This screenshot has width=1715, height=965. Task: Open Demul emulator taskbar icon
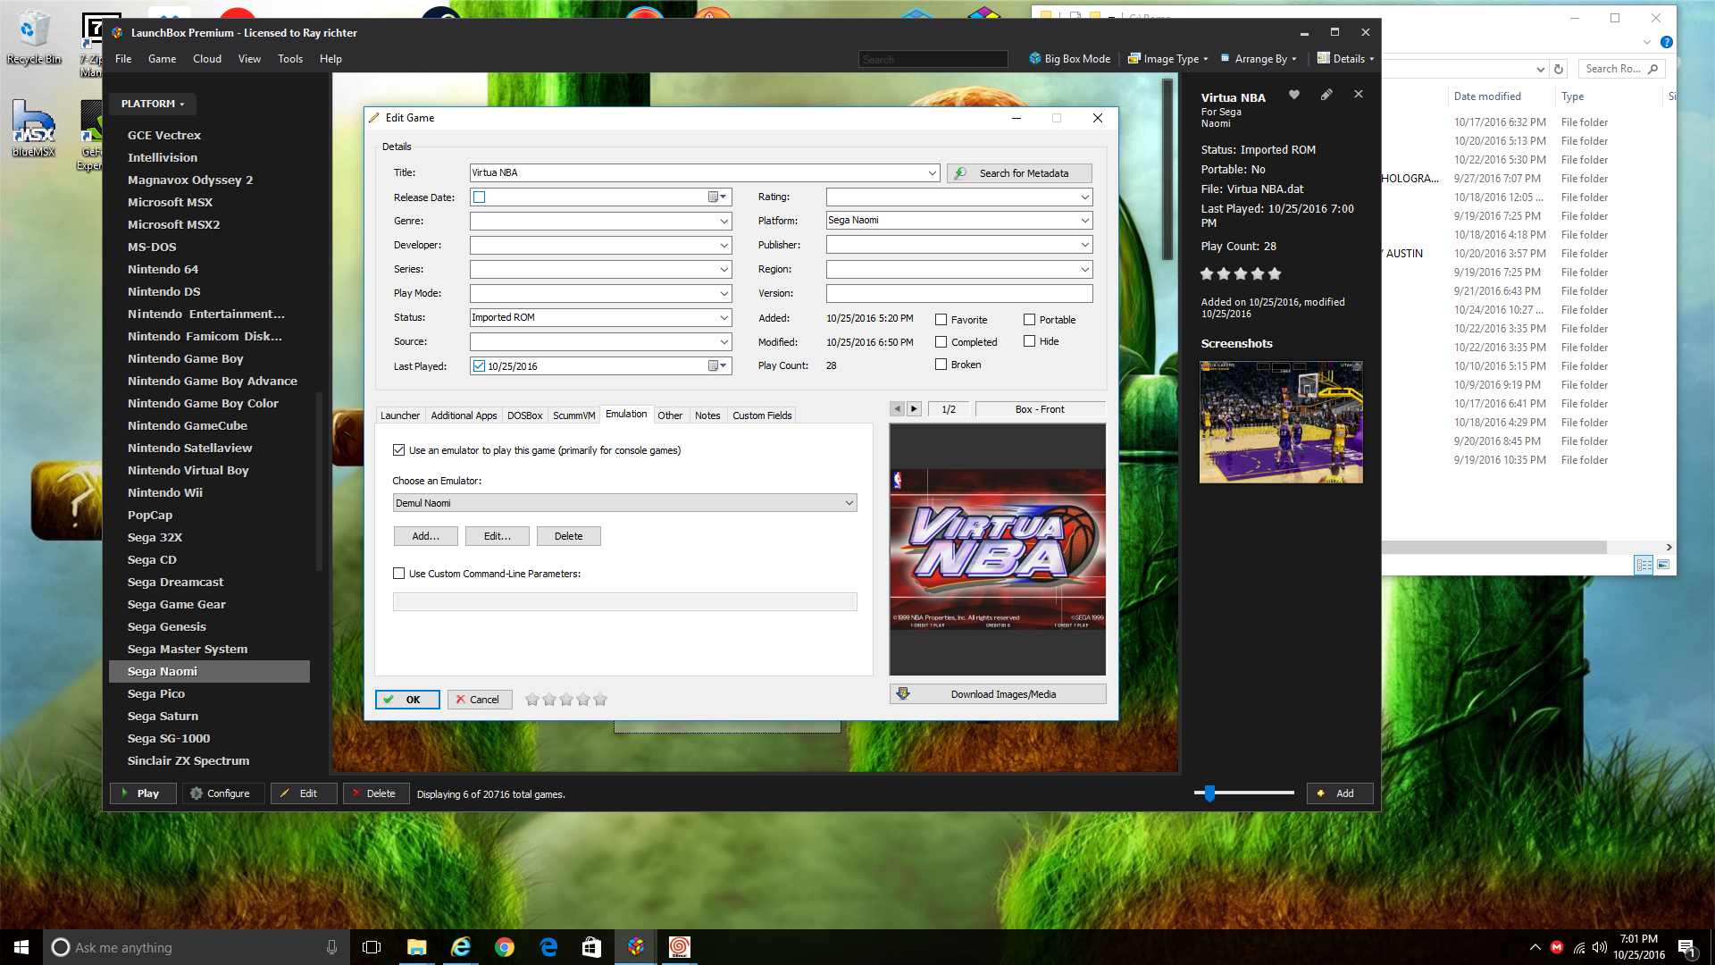click(x=680, y=947)
